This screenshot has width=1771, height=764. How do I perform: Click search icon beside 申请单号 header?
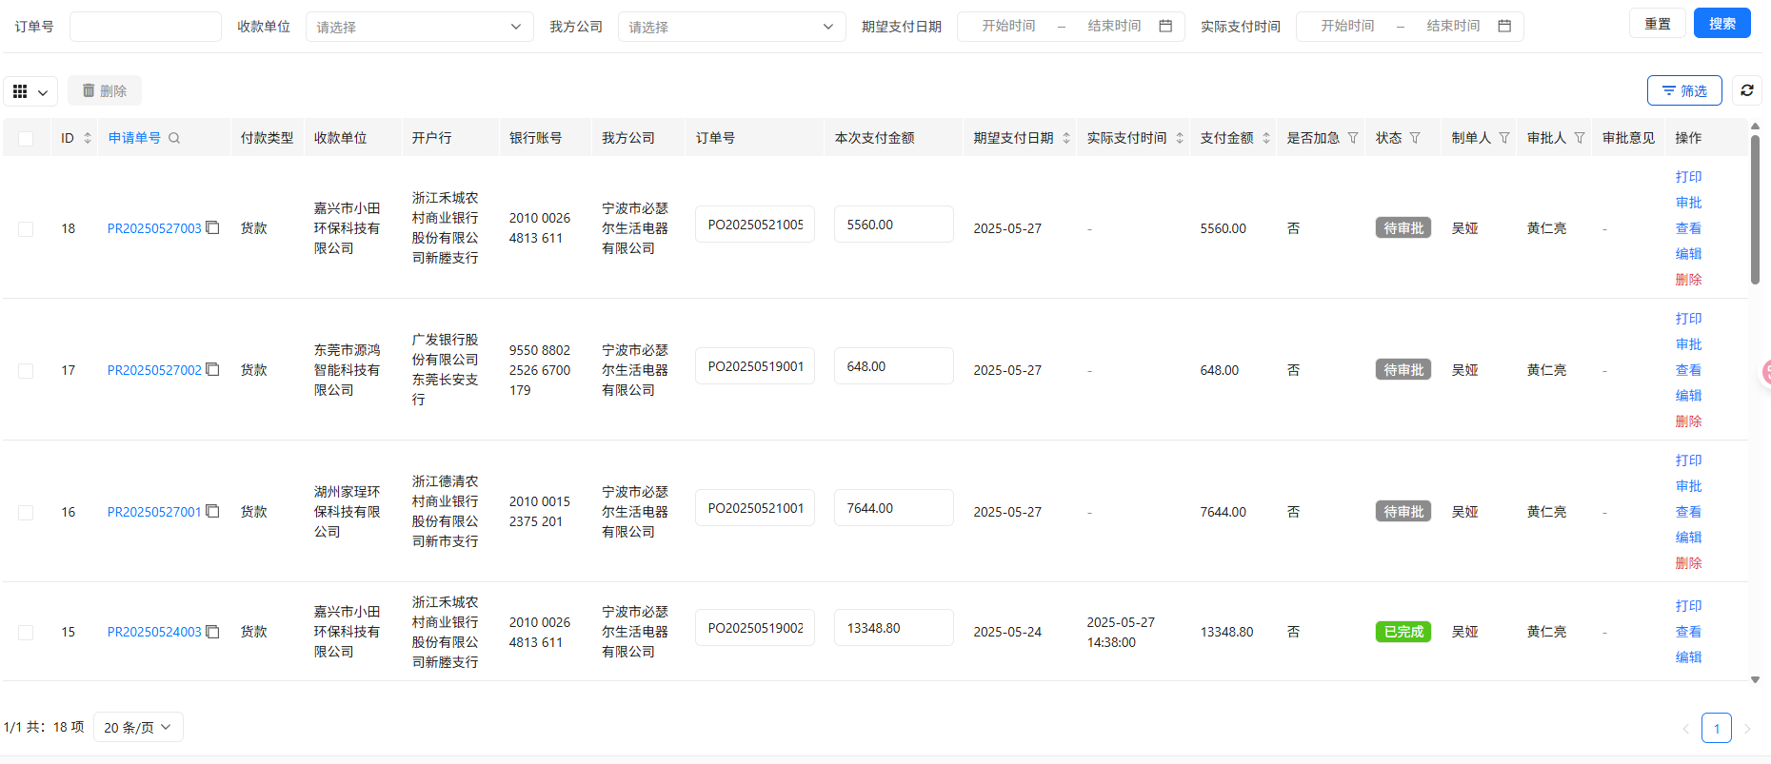tap(174, 138)
